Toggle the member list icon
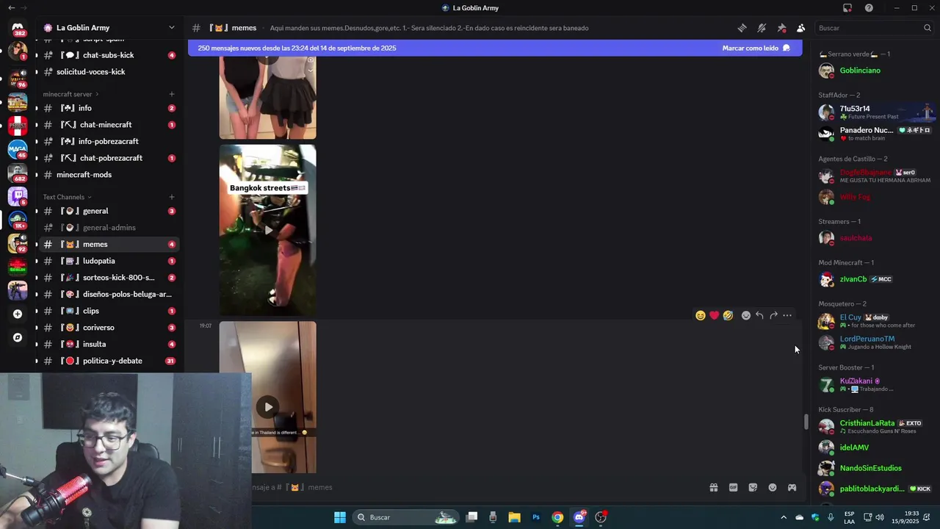Viewport: 940px width, 529px height. 800,28
